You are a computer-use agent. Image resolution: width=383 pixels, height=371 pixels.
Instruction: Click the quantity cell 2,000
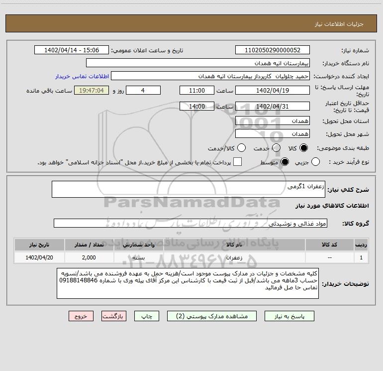coord(89,258)
